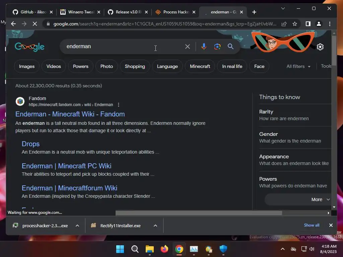Open Enderman | Minecraft PC Wiki link
Image resolution: width=343 pixels, height=257 pixels.
67,166
